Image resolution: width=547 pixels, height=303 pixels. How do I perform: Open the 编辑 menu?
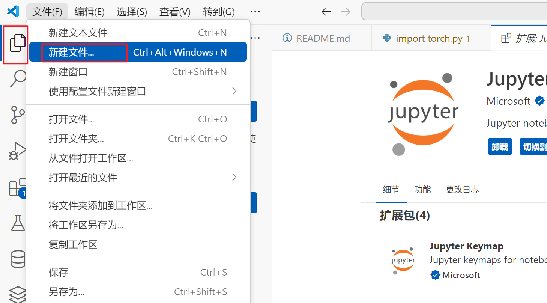89,11
